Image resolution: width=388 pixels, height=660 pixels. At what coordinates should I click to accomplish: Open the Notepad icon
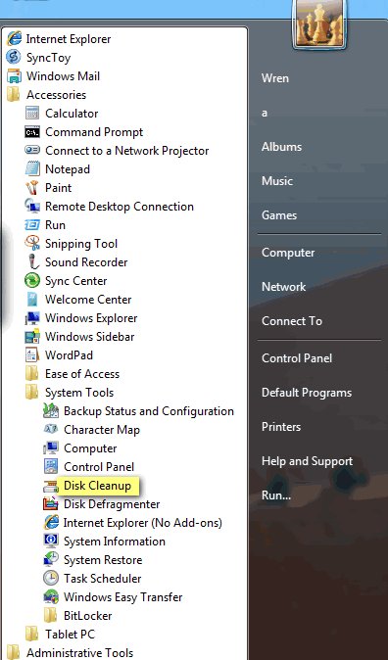pos(32,168)
